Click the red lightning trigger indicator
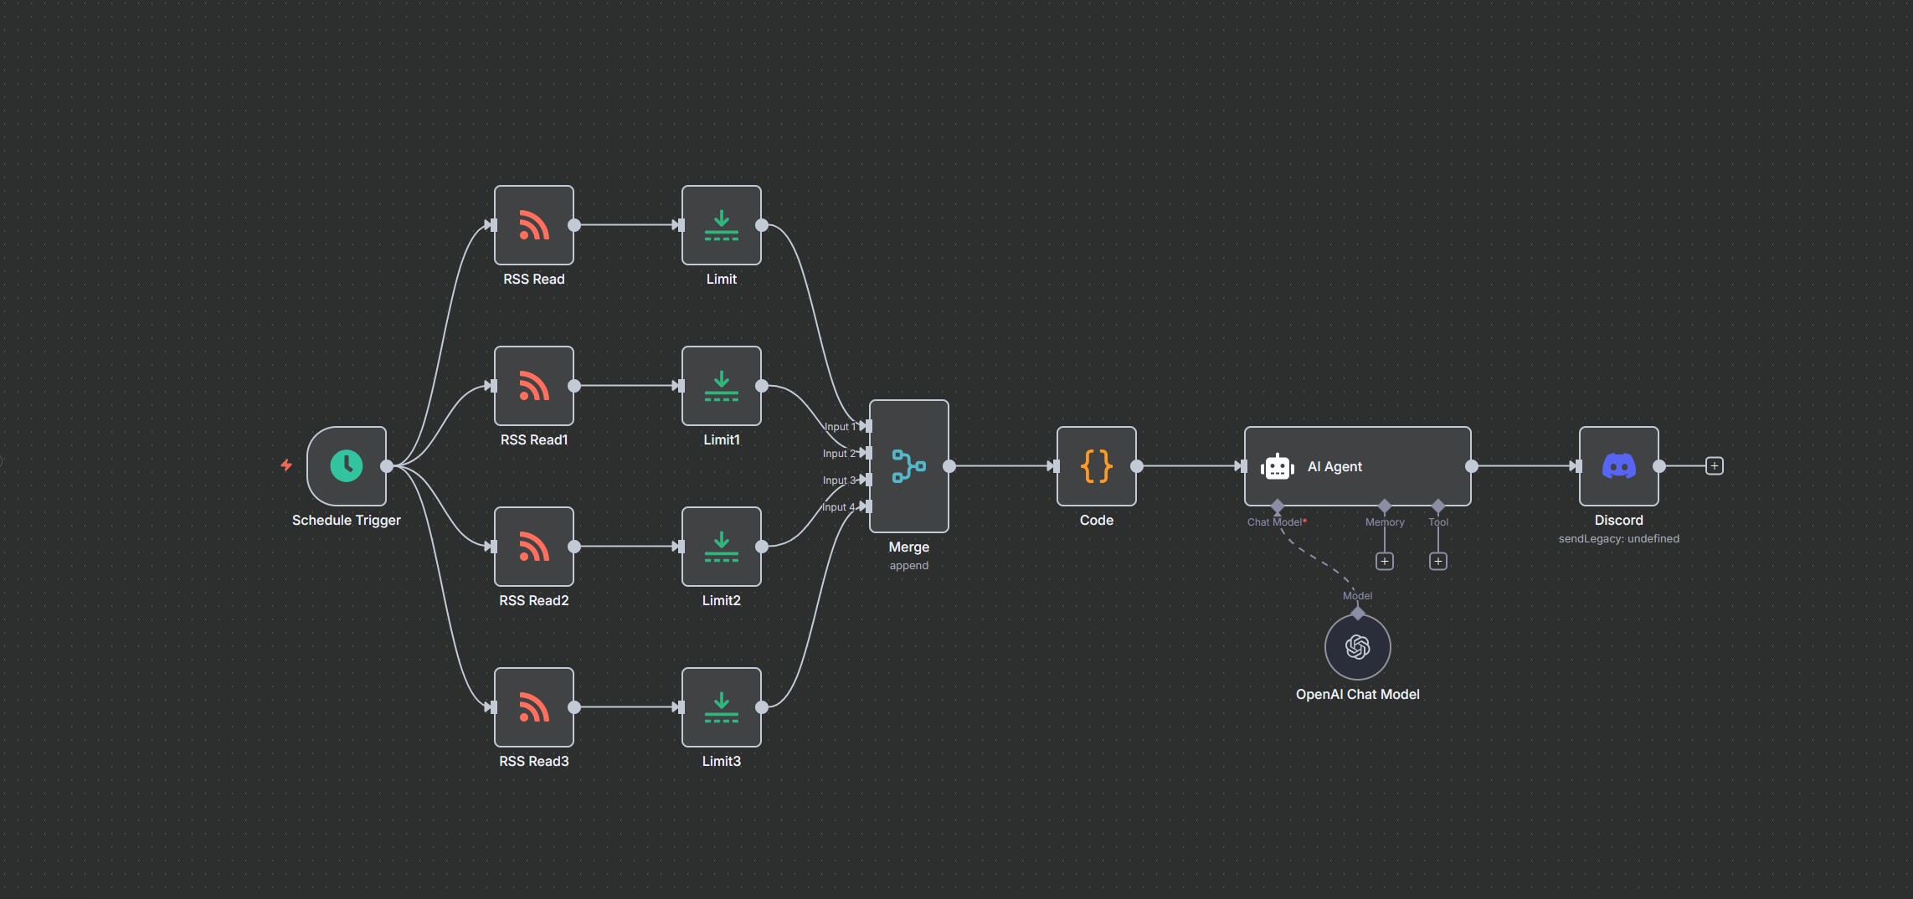Viewport: 1913px width, 899px height. pos(286,465)
